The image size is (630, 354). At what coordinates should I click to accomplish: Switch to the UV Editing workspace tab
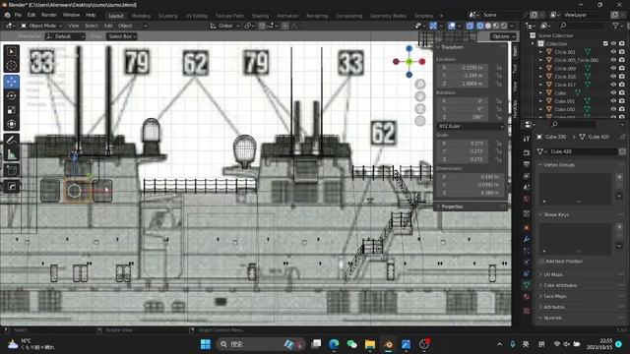click(x=197, y=16)
